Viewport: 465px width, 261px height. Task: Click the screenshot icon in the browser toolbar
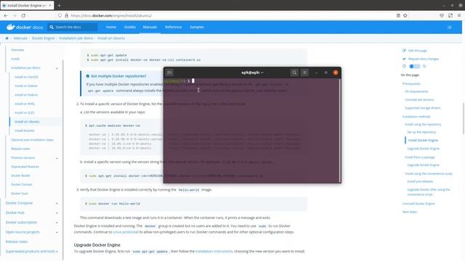tap(450, 16)
